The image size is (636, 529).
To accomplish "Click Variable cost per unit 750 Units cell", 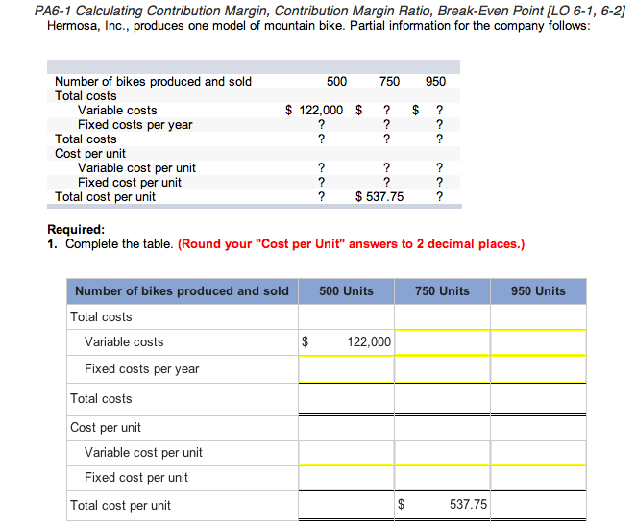I will (442, 452).
